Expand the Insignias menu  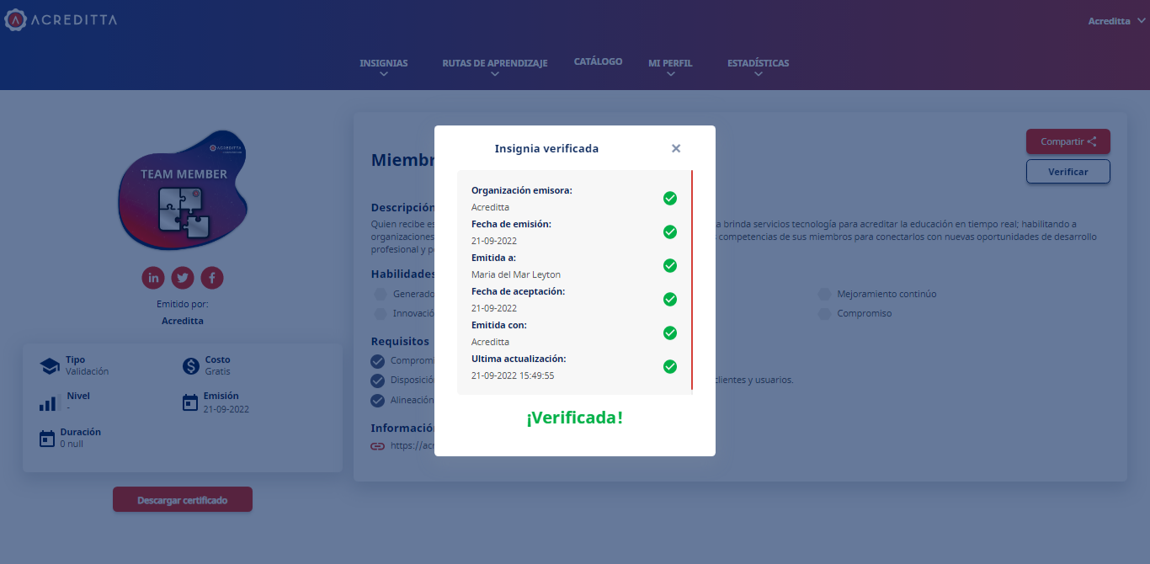pos(384,67)
